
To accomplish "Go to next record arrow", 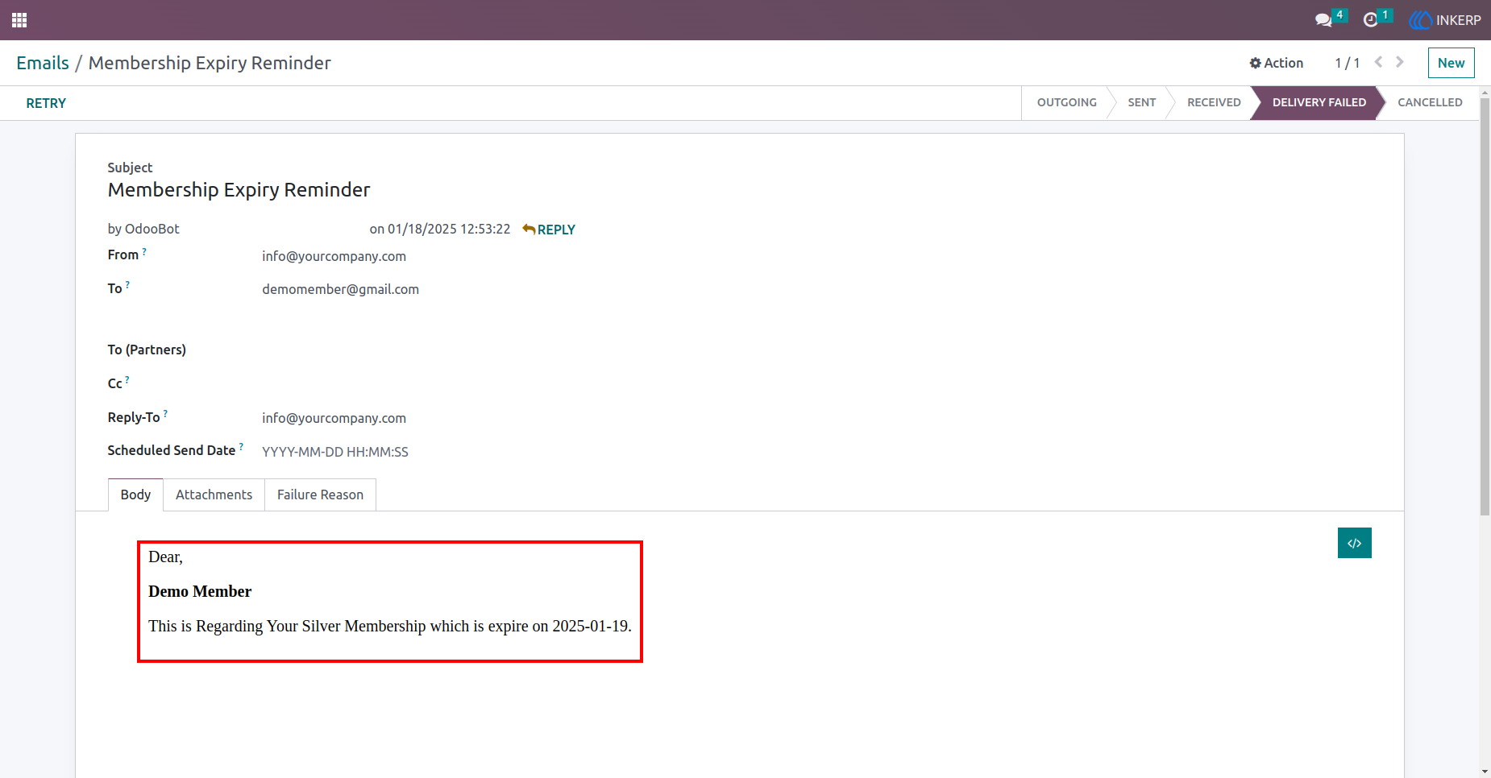I will (x=1400, y=62).
